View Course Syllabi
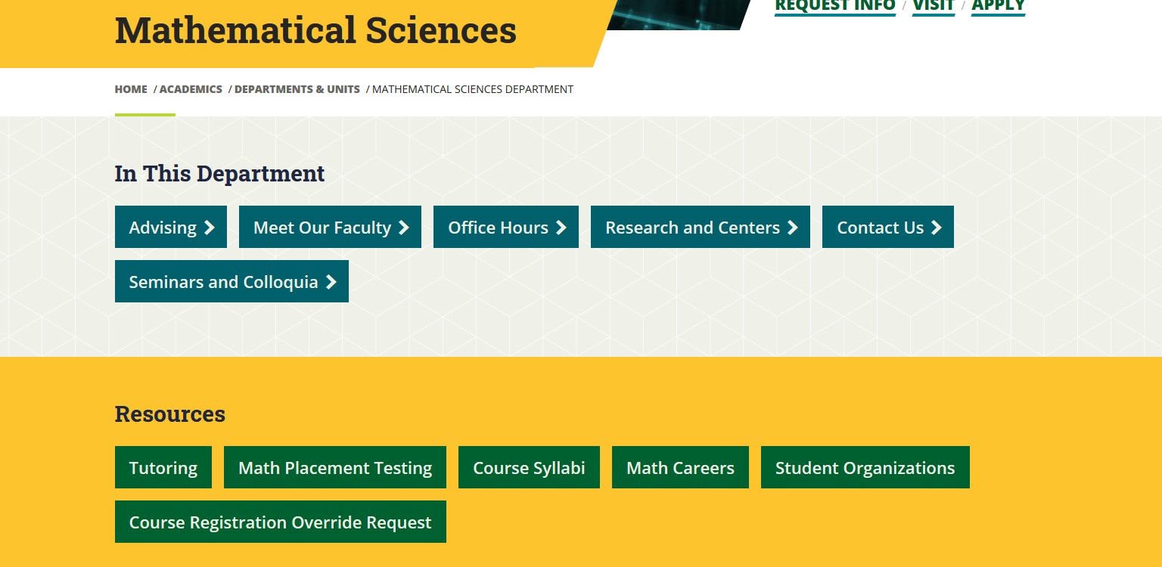This screenshot has width=1162, height=567. [529, 468]
